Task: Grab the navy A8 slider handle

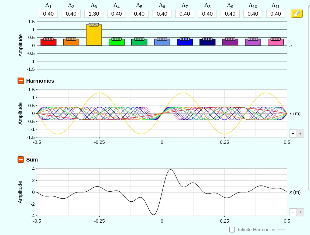Action: (207, 39)
